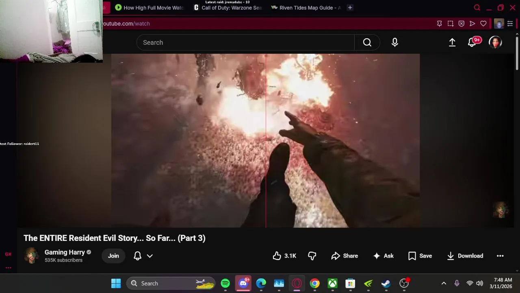Show hidden system tray icons
Image resolution: width=520 pixels, height=293 pixels.
click(x=444, y=283)
